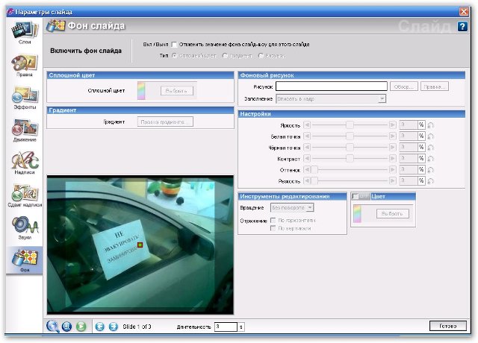Expand the Заполнение scaling dropdown

(382, 98)
